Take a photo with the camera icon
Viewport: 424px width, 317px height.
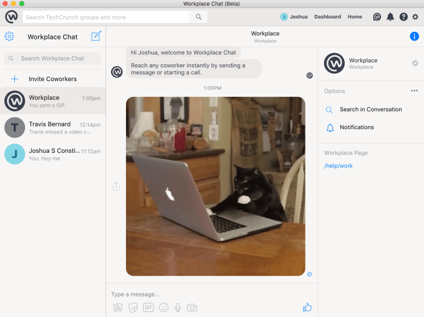[192, 308]
